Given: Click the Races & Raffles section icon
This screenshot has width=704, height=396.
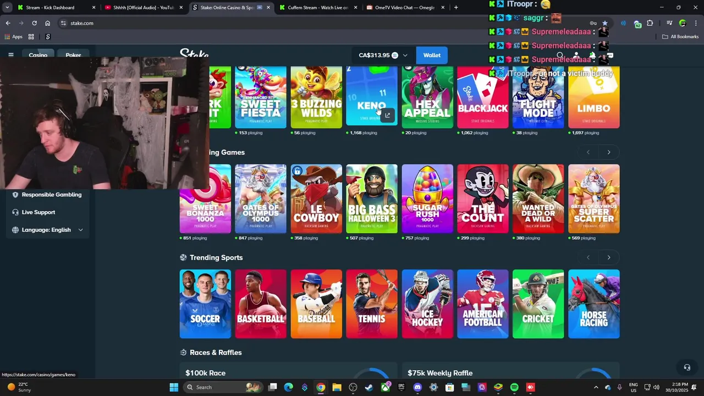Looking at the screenshot, I should click(183, 353).
